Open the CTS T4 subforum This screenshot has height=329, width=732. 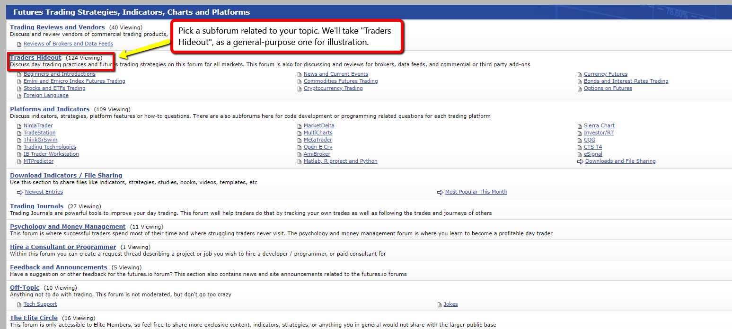[593, 147]
